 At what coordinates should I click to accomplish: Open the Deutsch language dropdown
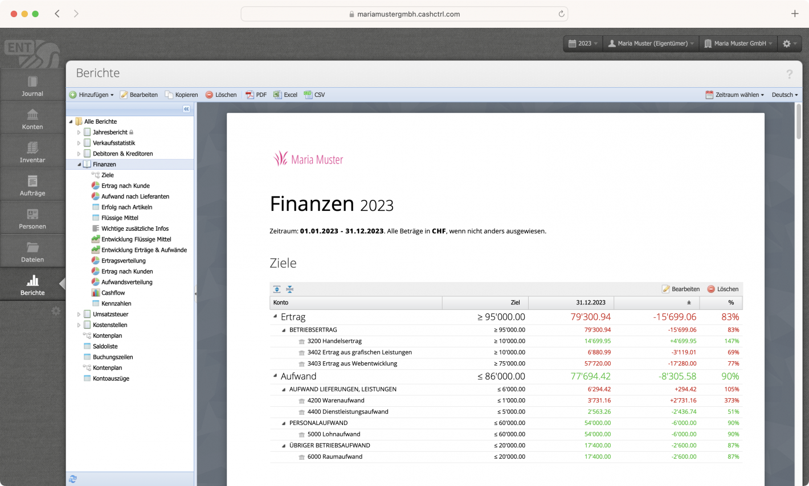pos(784,95)
